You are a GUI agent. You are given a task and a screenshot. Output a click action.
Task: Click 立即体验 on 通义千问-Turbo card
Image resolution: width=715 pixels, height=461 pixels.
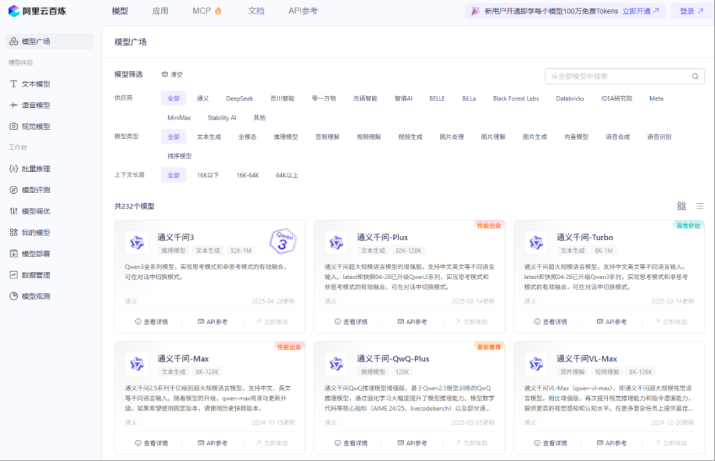tap(671, 321)
